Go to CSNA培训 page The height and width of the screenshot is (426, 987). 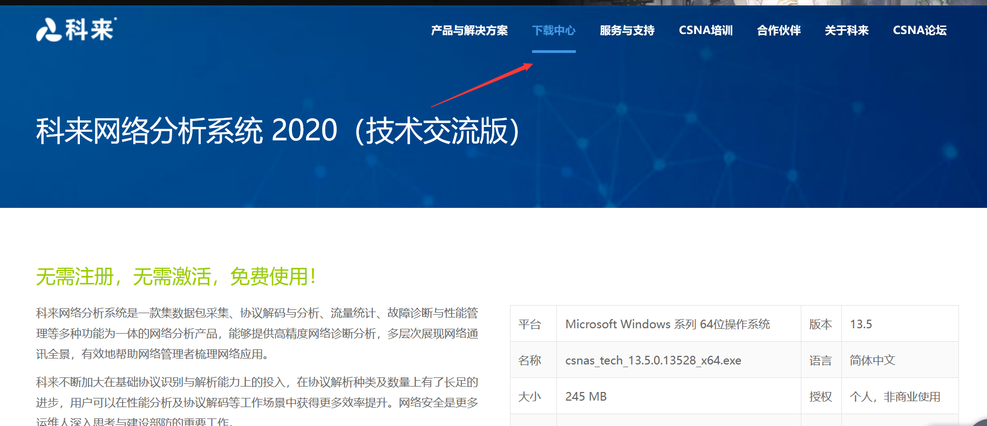706,30
